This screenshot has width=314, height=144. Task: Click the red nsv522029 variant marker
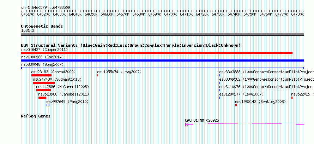[x=292, y=98]
